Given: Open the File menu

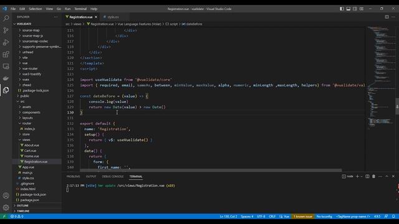Looking at the screenshot, I should 13,9.
